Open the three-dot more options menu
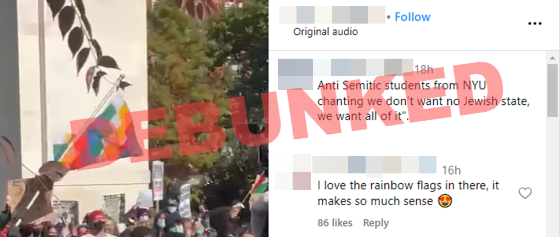The height and width of the screenshot is (237, 560). click(535, 24)
